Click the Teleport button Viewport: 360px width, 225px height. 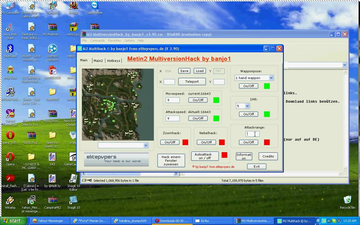[x=192, y=82]
